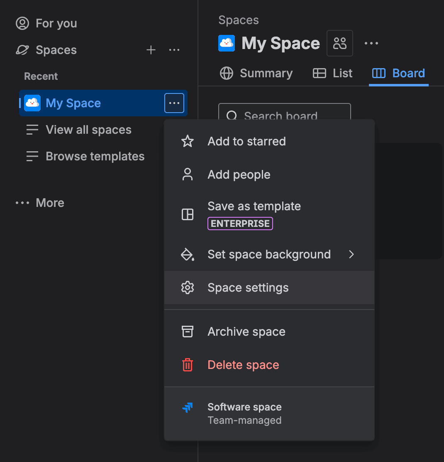Click View all spaces
Image resolution: width=444 pixels, height=462 pixels.
click(x=88, y=130)
